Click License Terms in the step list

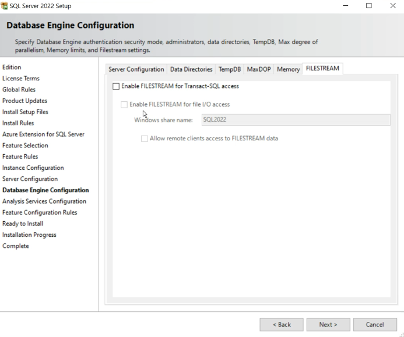[x=21, y=79]
